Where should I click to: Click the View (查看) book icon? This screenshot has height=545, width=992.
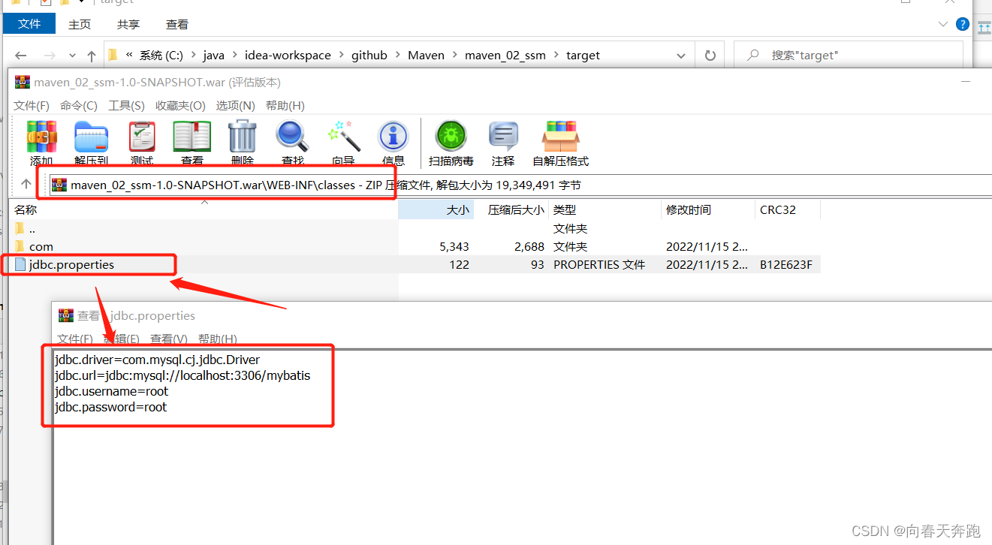tap(192, 137)
